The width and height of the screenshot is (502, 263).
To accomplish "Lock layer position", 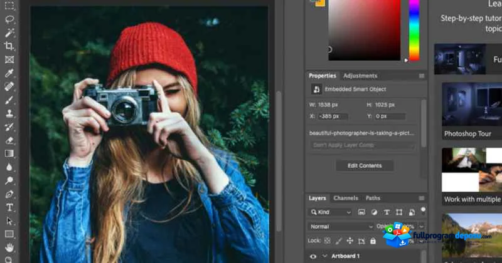I will click(350, 240).
